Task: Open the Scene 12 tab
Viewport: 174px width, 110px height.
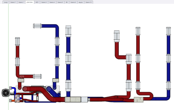Action: tap(89, 2)
